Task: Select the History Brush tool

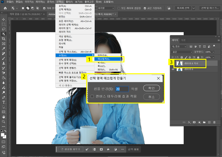Action: (x=4, y=68)
